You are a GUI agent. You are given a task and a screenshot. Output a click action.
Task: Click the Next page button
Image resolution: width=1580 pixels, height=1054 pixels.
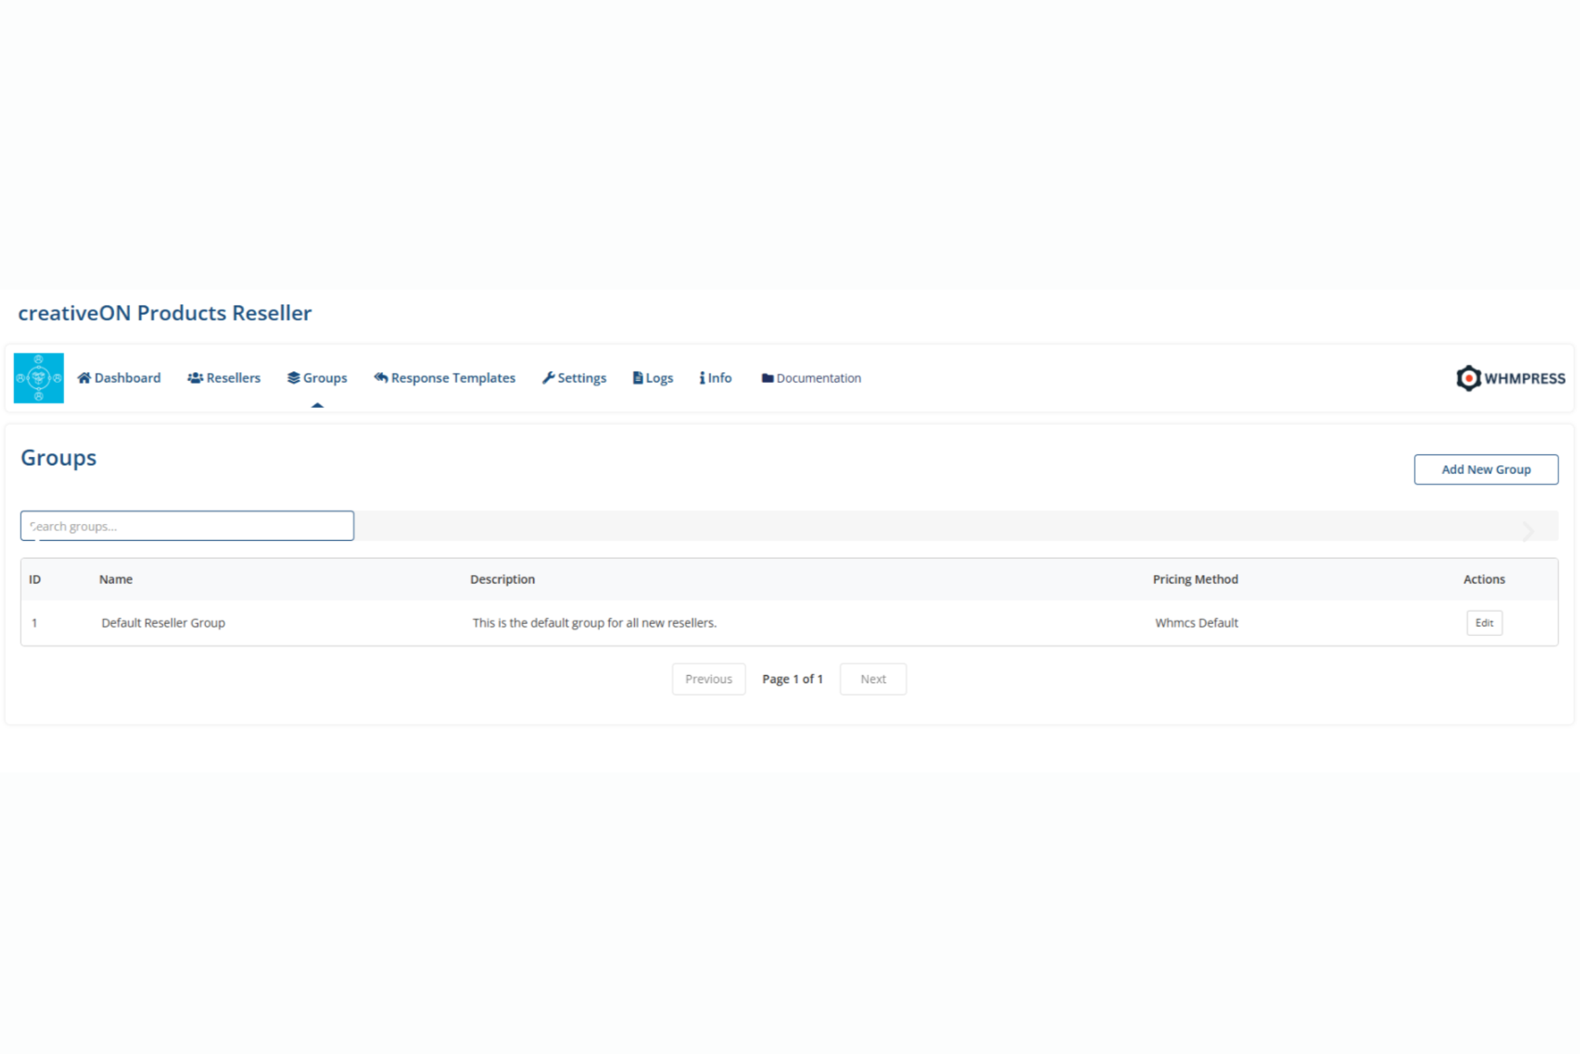(x=872, y=678)
